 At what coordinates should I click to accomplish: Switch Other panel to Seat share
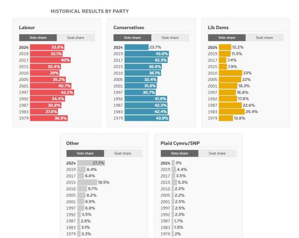[x=123, y=153]
